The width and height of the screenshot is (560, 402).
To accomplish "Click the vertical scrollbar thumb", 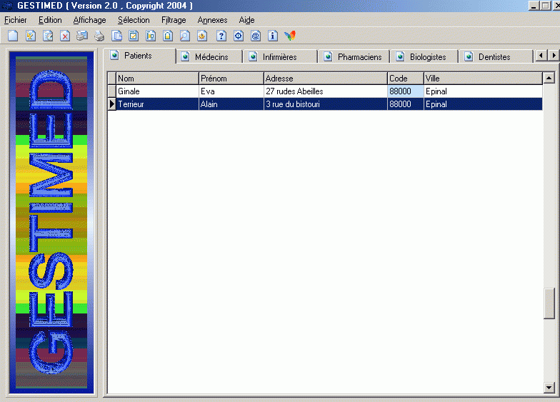I will 549,303.
